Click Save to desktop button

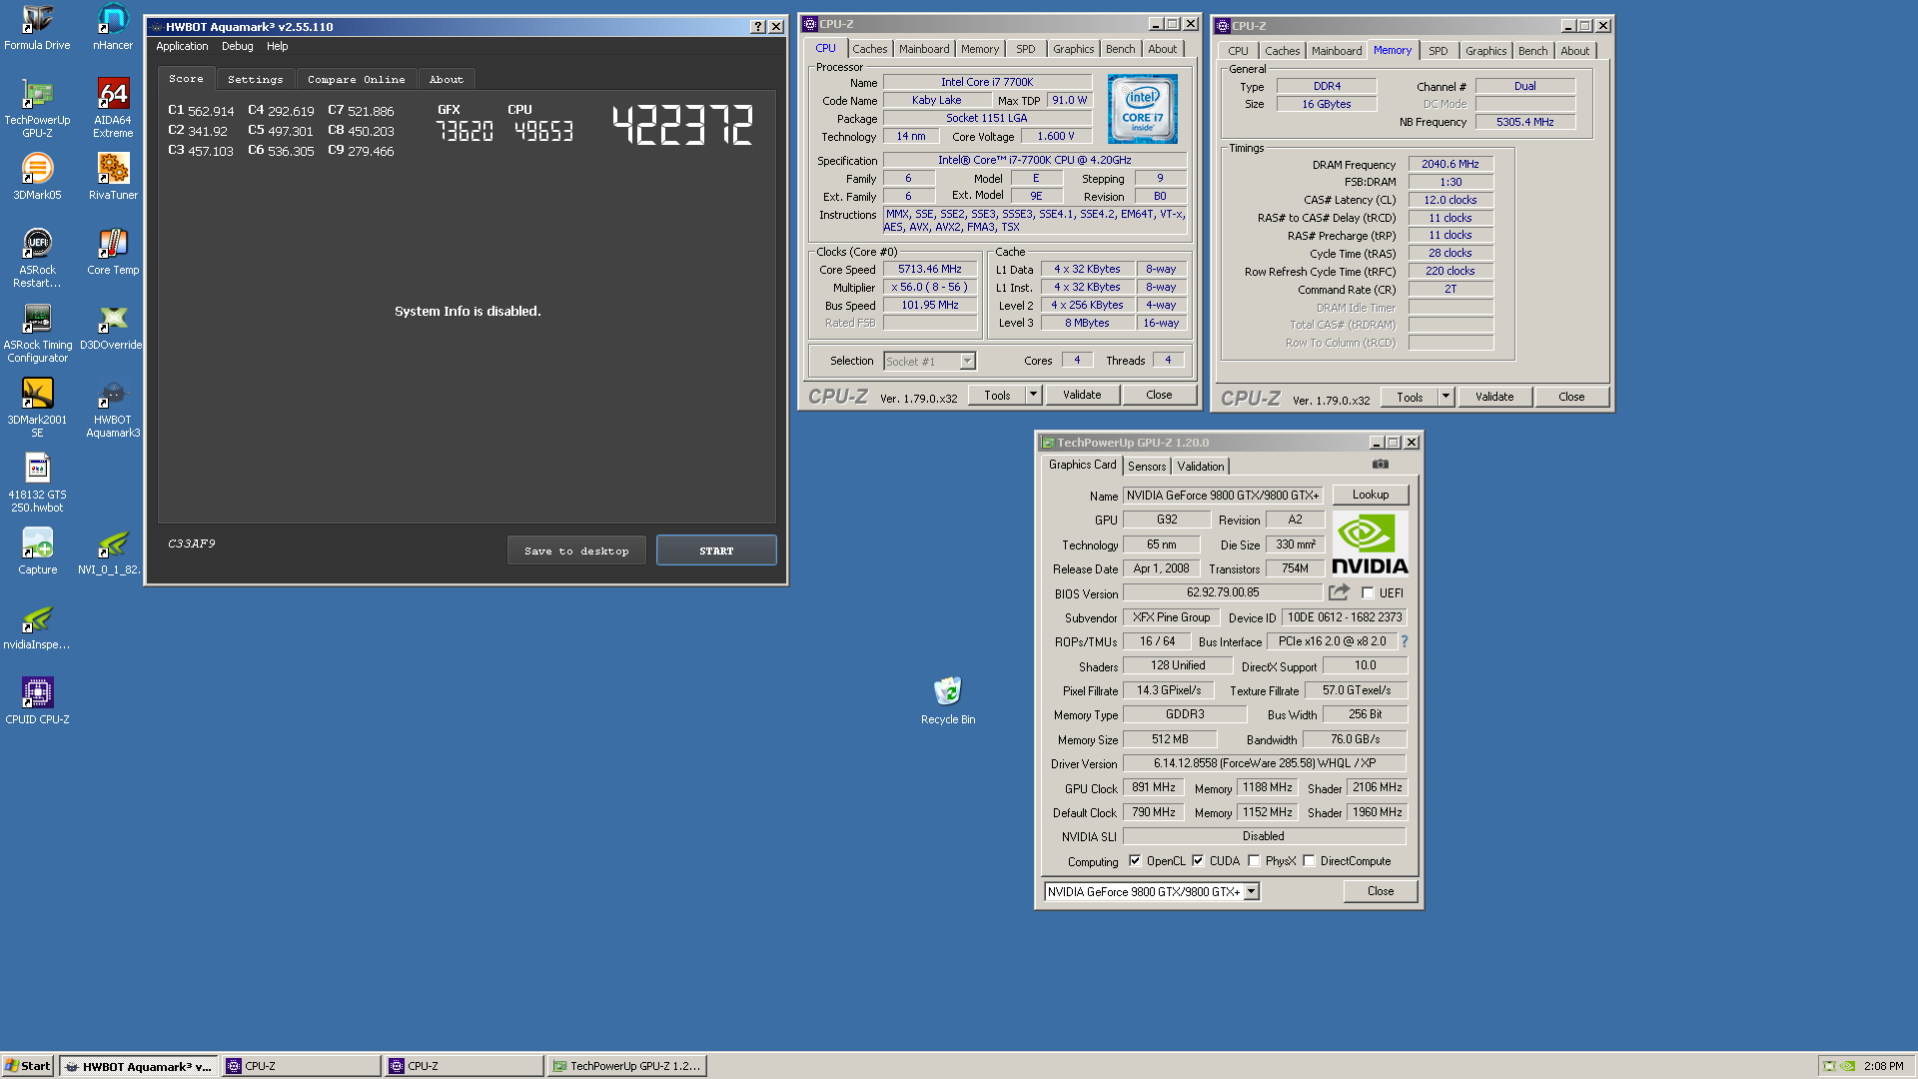[576, 550]
